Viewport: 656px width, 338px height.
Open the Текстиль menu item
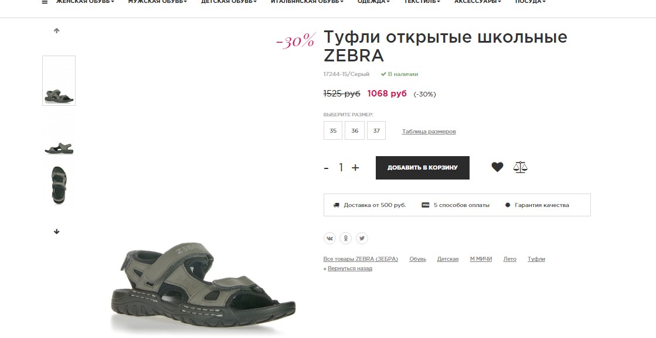422,2
